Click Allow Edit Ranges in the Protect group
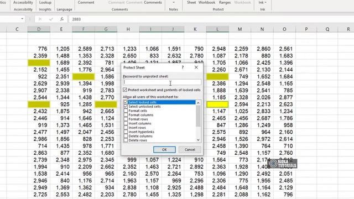The image size is (354, 199). pyautogui.click(x=225, y=2)
